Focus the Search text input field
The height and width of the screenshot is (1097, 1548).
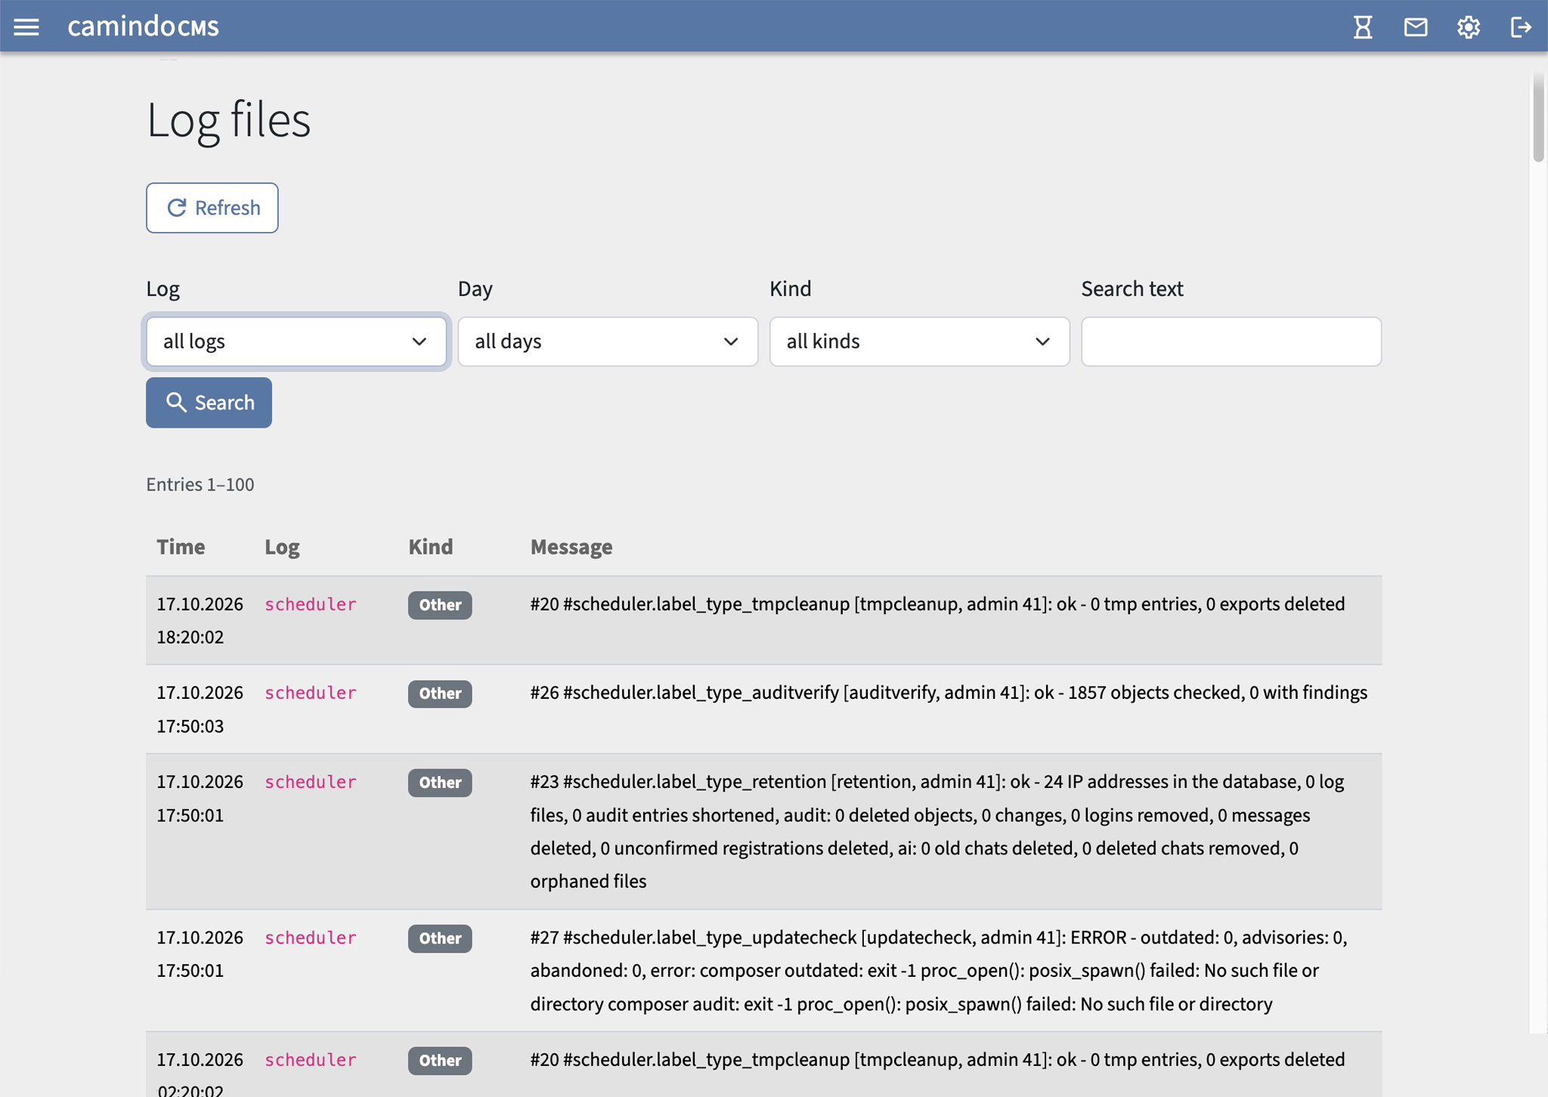pos(1231,341)
